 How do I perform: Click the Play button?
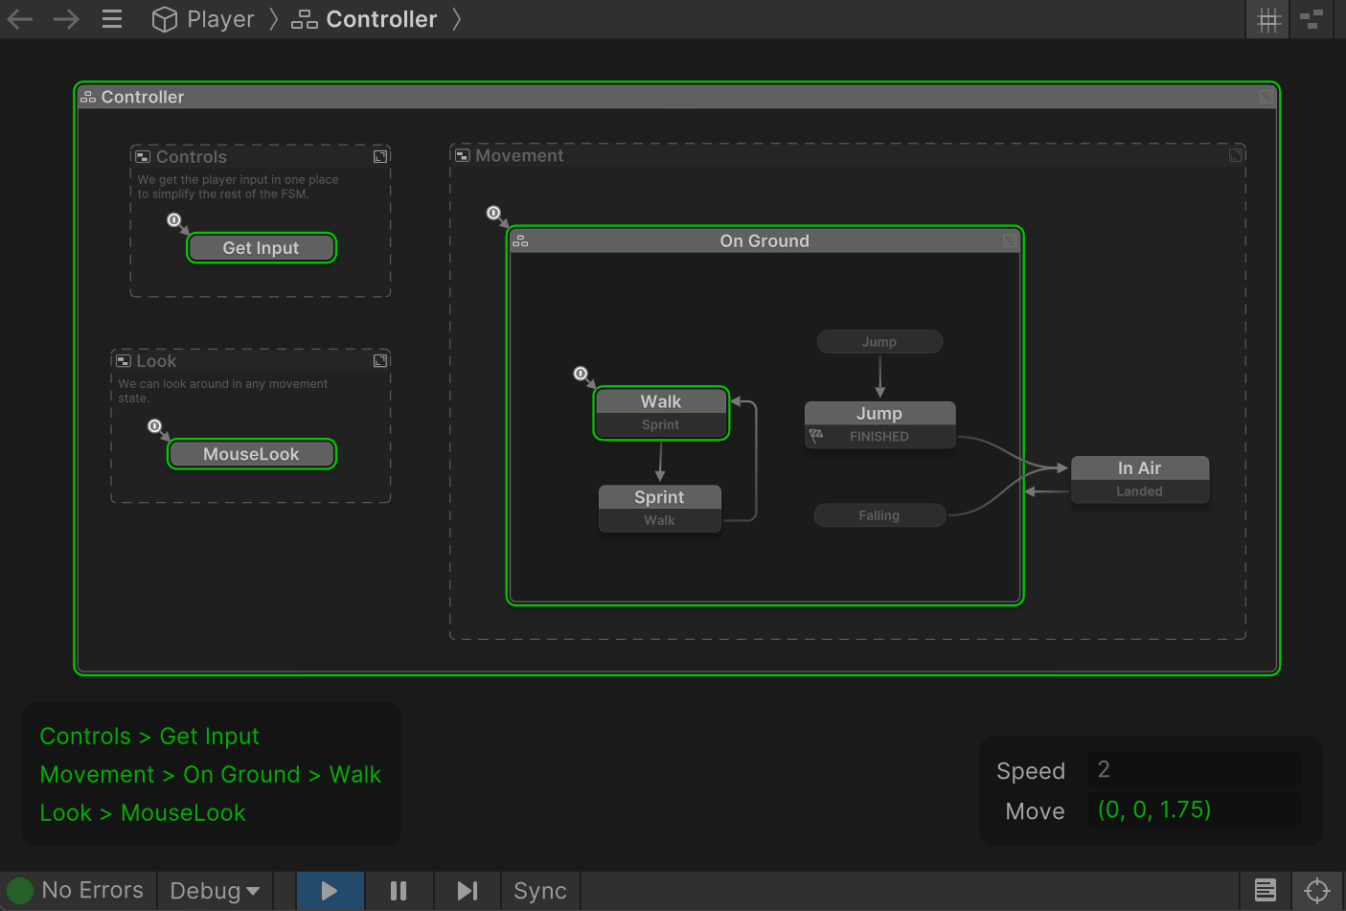pyautogui.click(x=330, y=891)
